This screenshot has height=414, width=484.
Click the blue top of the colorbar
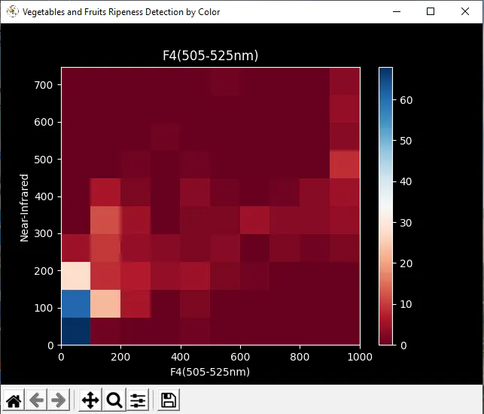(386, 74)
